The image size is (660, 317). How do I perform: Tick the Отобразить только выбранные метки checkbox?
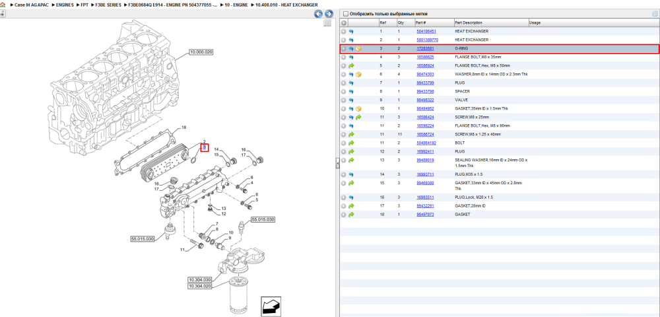(346, 14)
